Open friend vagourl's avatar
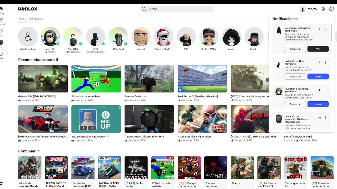337x189 pixels. tap(141, 36)
